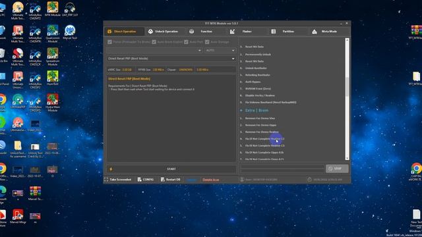The width and height of the screenshot is (422, 237).
Task: Switch to Function tab
Action: [x=206, y=32]
